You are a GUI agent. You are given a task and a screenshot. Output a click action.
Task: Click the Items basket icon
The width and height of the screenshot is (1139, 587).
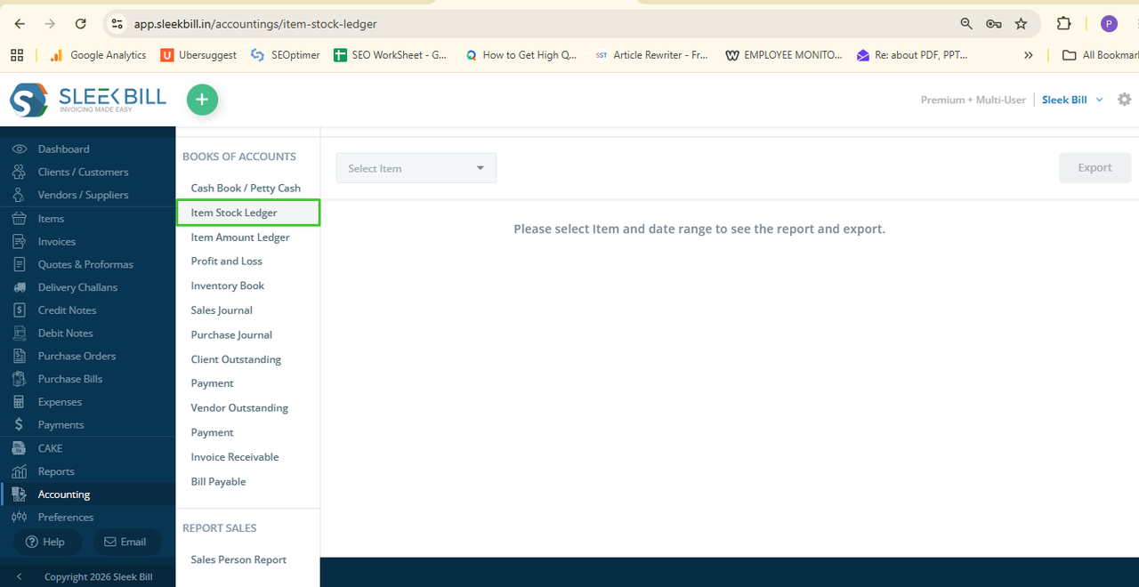20,218
